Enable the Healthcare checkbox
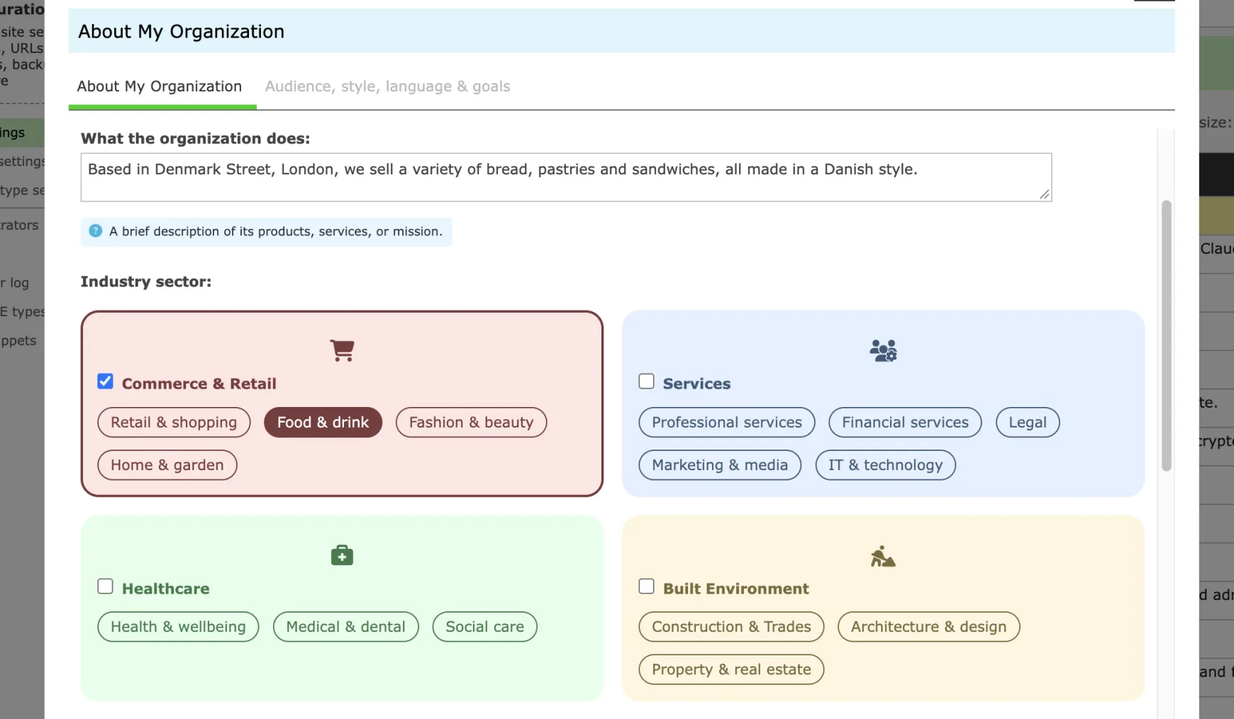The image size is (1234, 719). click(x=105, y=586)
